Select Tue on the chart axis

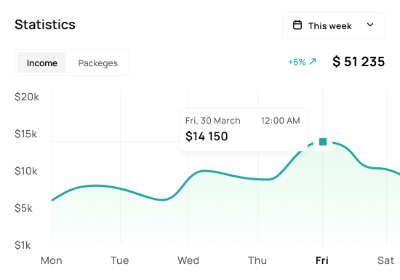(x=120, y=260)
